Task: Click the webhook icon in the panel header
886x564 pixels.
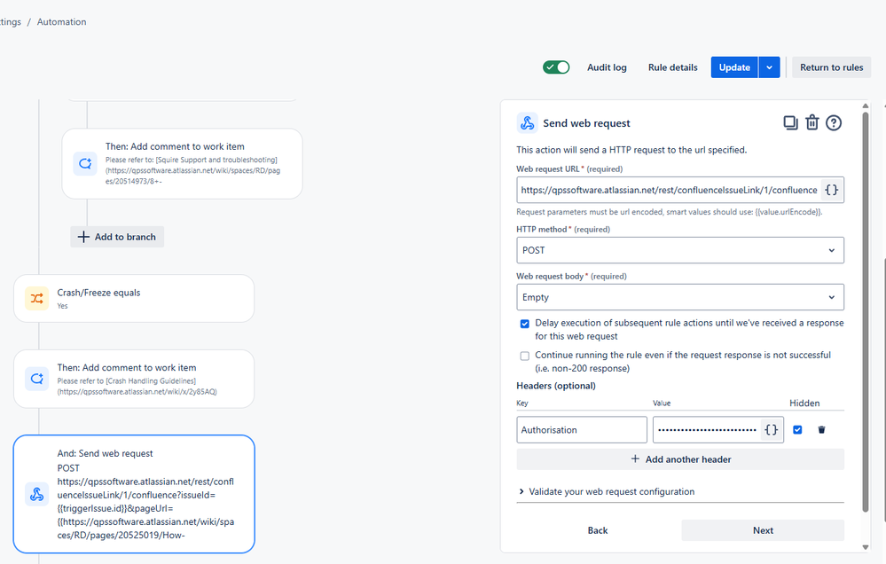Action: [x=527, y=122]
